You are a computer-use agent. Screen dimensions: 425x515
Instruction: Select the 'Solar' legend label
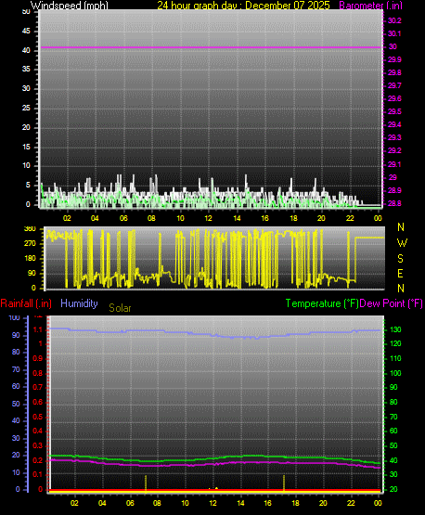[120, 308]
